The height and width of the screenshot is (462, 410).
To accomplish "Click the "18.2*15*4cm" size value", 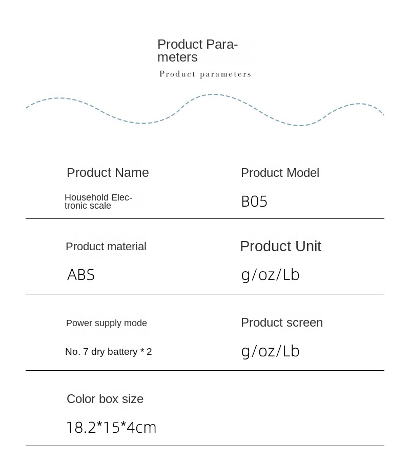I will (111, 427).
